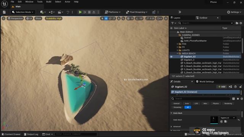Click the Scalability: High button
This screenshot has height=137, width=244.
tap(53, 19)
